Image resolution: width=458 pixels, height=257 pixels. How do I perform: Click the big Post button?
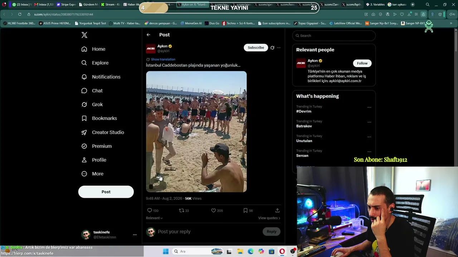(106, 192)
